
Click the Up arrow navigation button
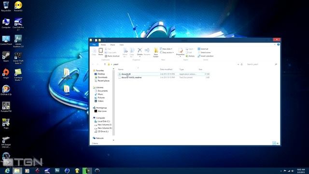[x=105, y=64]
